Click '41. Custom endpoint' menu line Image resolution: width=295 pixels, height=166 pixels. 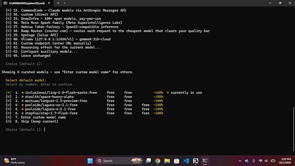click(x=48, y=43)
